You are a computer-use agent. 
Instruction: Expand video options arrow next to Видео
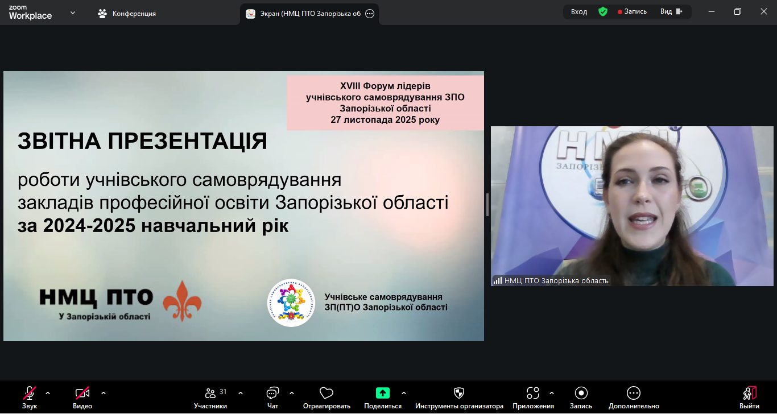click(104, 393)
